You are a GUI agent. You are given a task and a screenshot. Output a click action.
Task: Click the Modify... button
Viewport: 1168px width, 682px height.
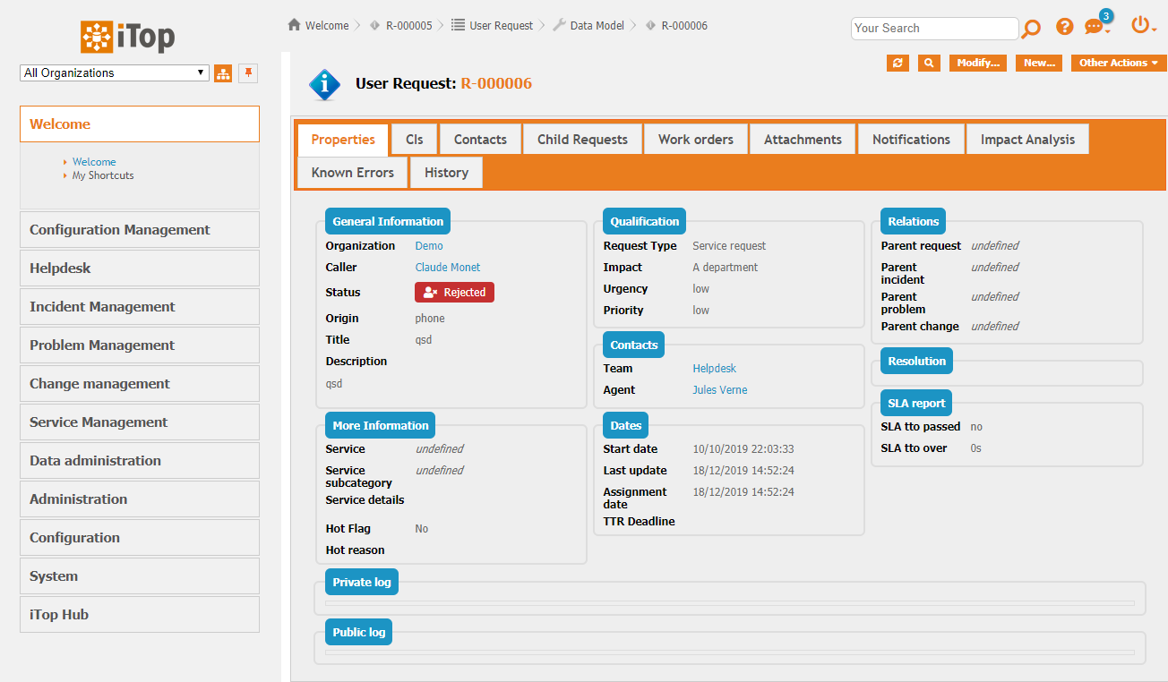pyautogui.click(x=977, y=63)
